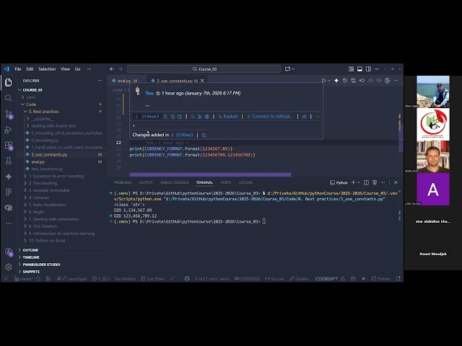Click Connect to GitHub link
462x346 pixels.
[270, 117]
